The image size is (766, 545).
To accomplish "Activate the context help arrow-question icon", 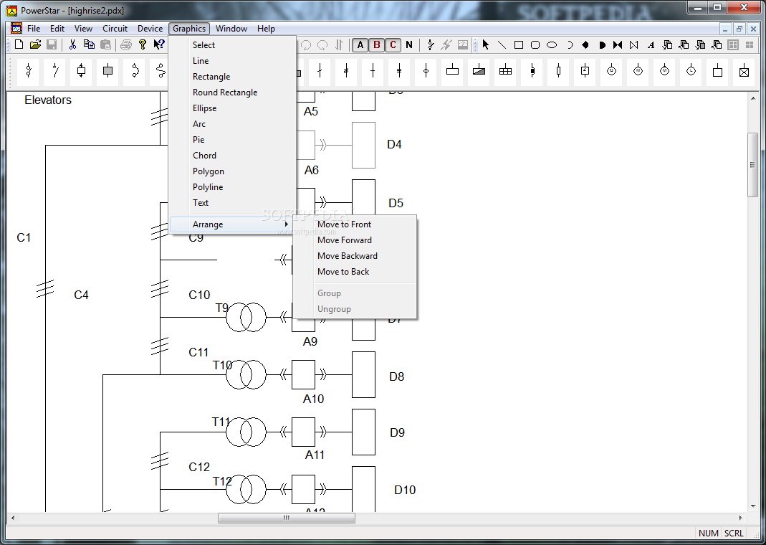I will click(159, 45).
